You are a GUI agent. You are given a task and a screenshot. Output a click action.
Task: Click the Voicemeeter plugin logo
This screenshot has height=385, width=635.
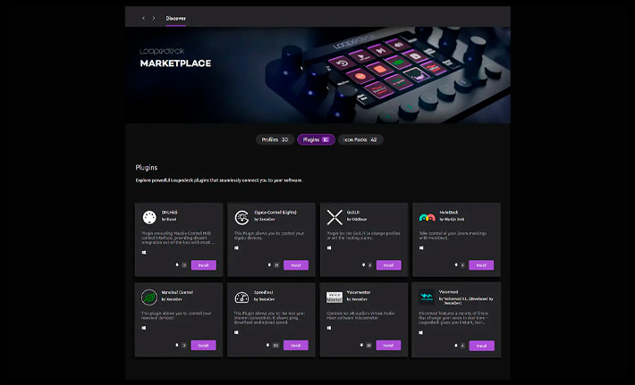click(x=334, y=297)
